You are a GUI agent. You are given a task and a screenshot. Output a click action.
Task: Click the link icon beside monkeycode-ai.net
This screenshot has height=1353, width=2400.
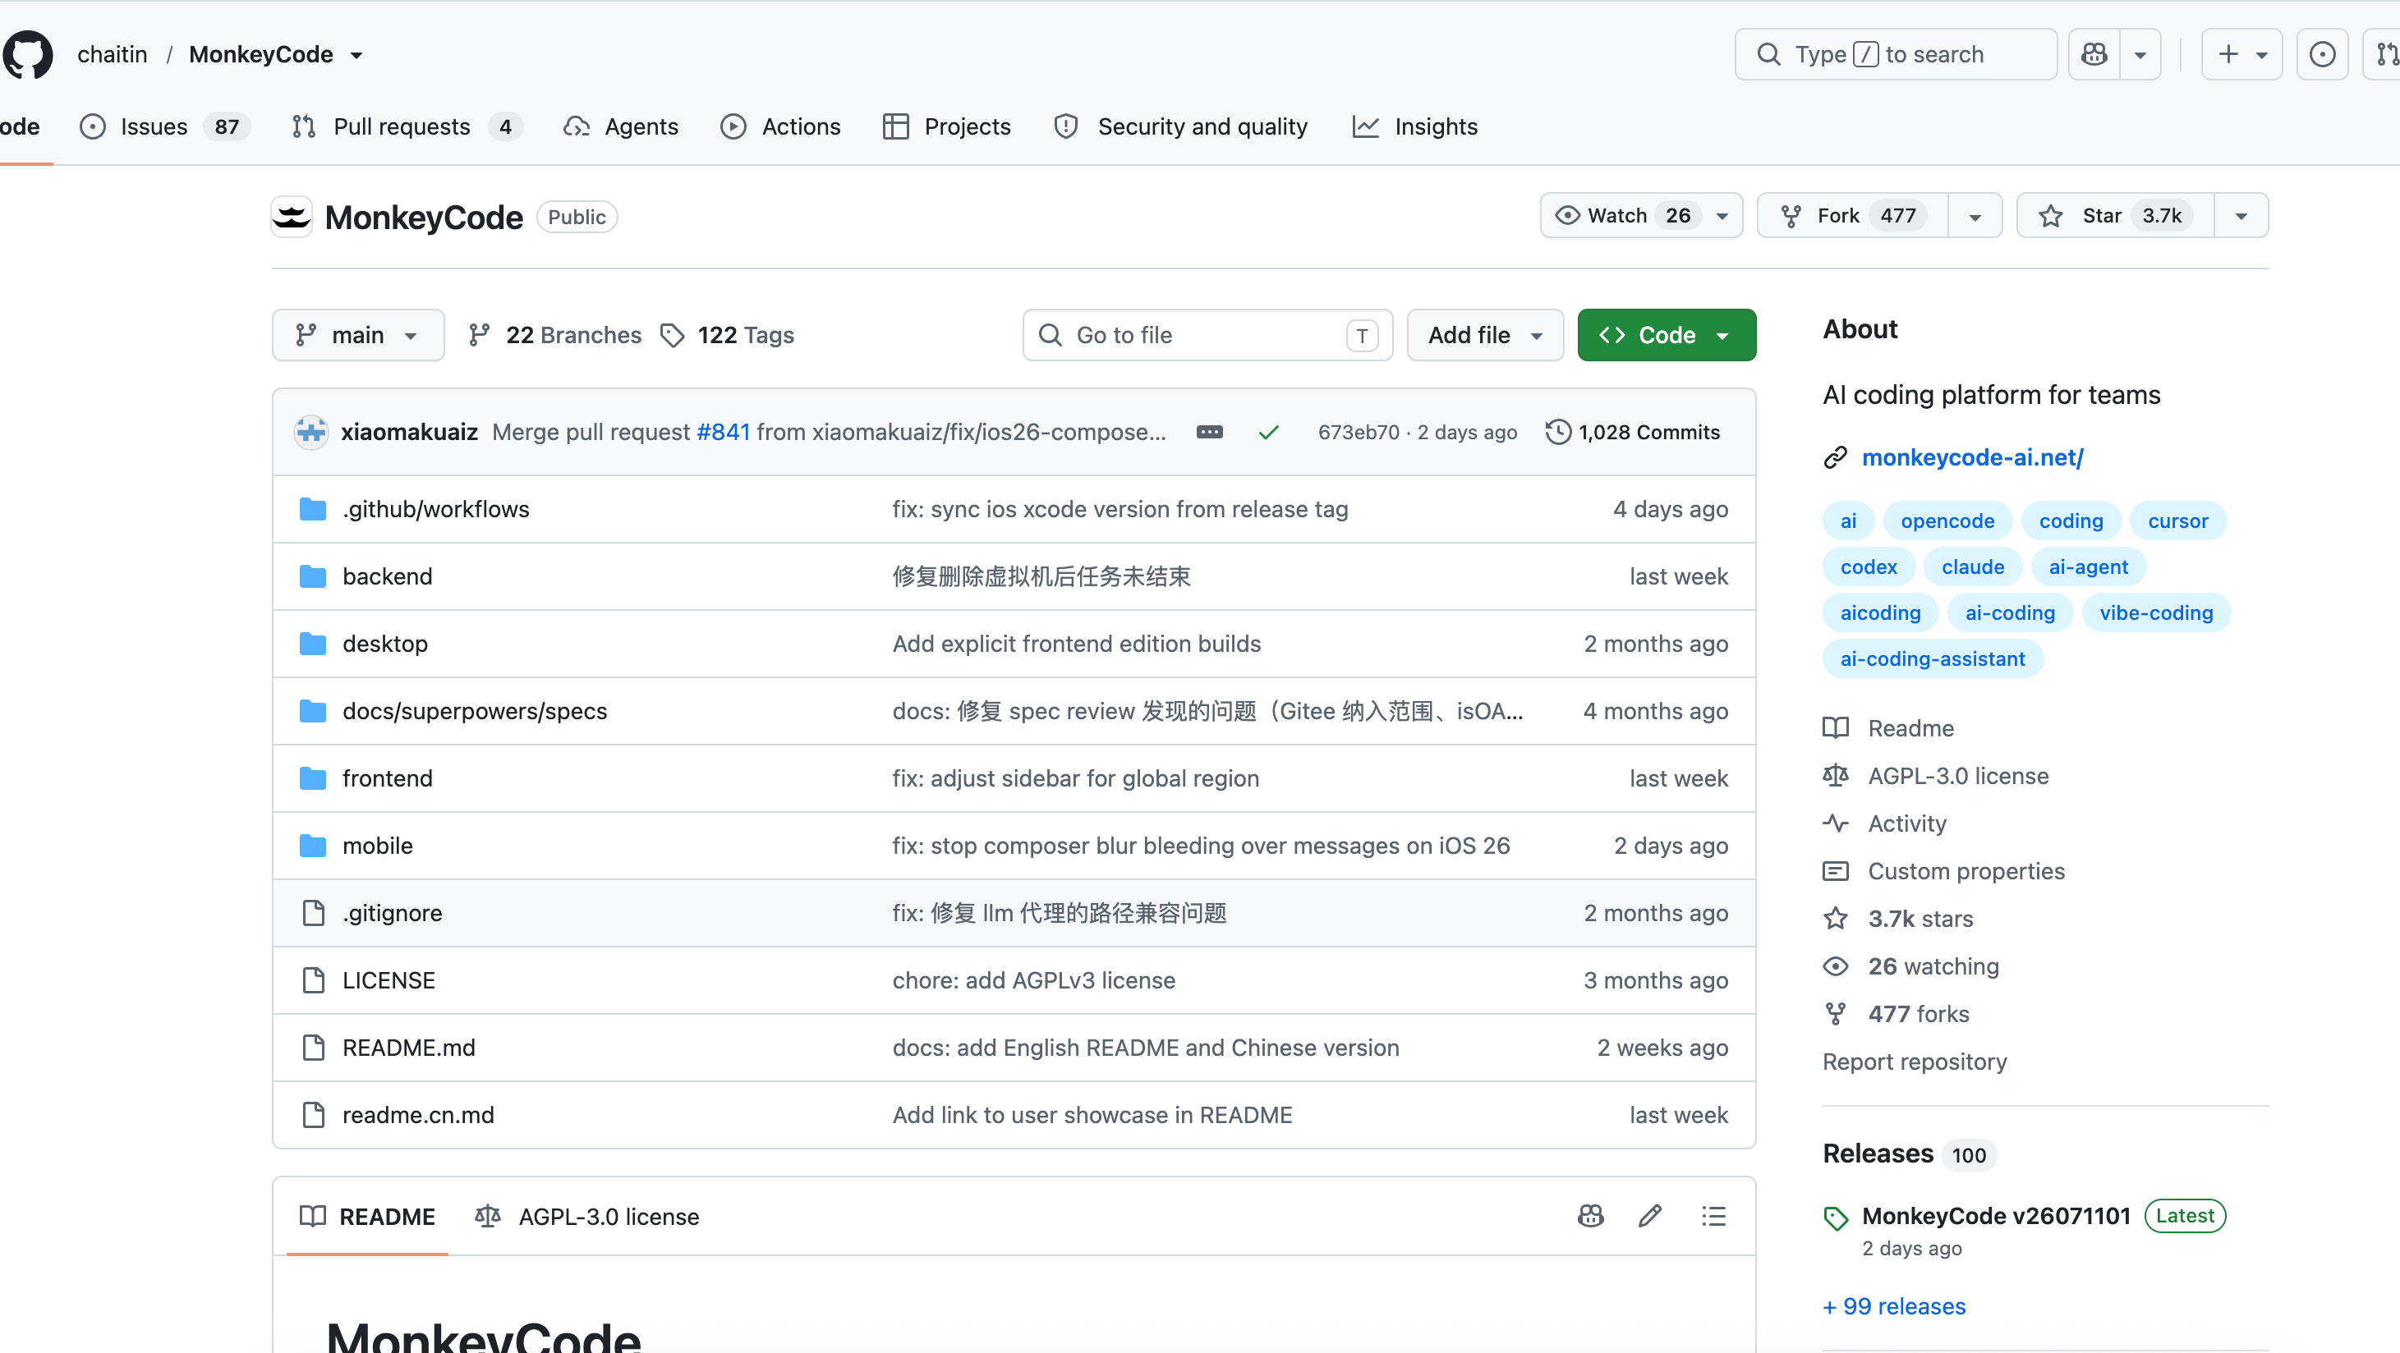1836,457
